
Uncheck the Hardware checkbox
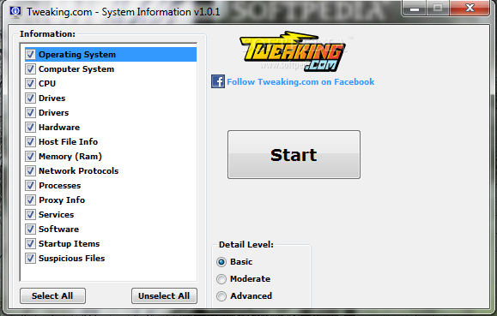click(30, 127)
